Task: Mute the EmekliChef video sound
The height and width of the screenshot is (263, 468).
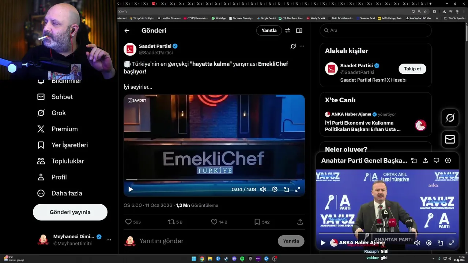Action: pos(263,189)
